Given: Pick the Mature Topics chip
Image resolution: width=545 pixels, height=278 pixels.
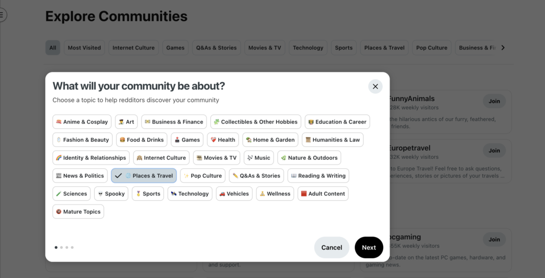Looking at the screenshot, I should pyautogui.click(x=78, y=211).
